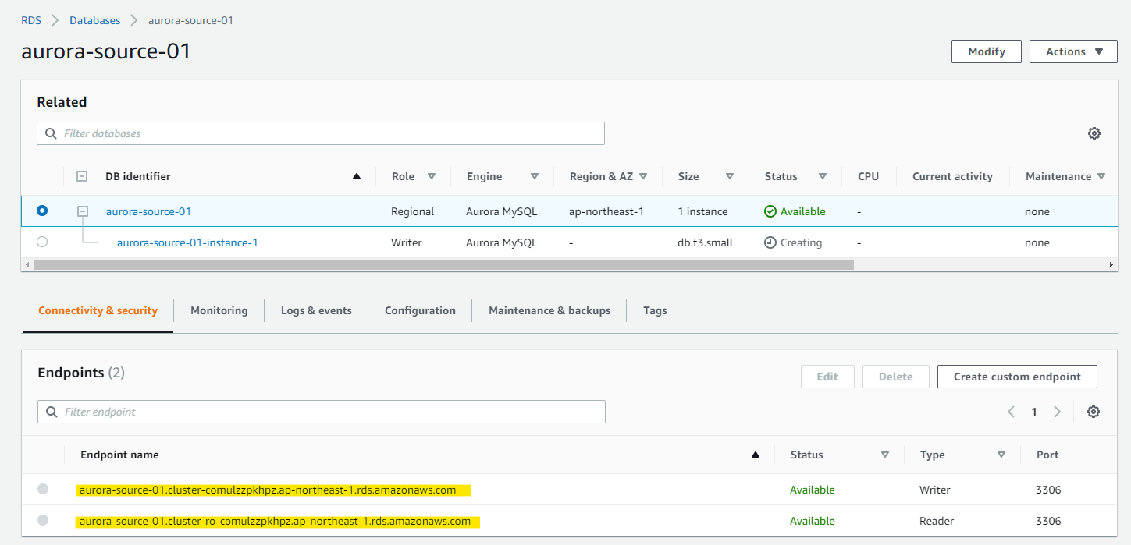Click the horizontal scrollbar right arrow
1131x545 pixels.
tap(1111, 265)
